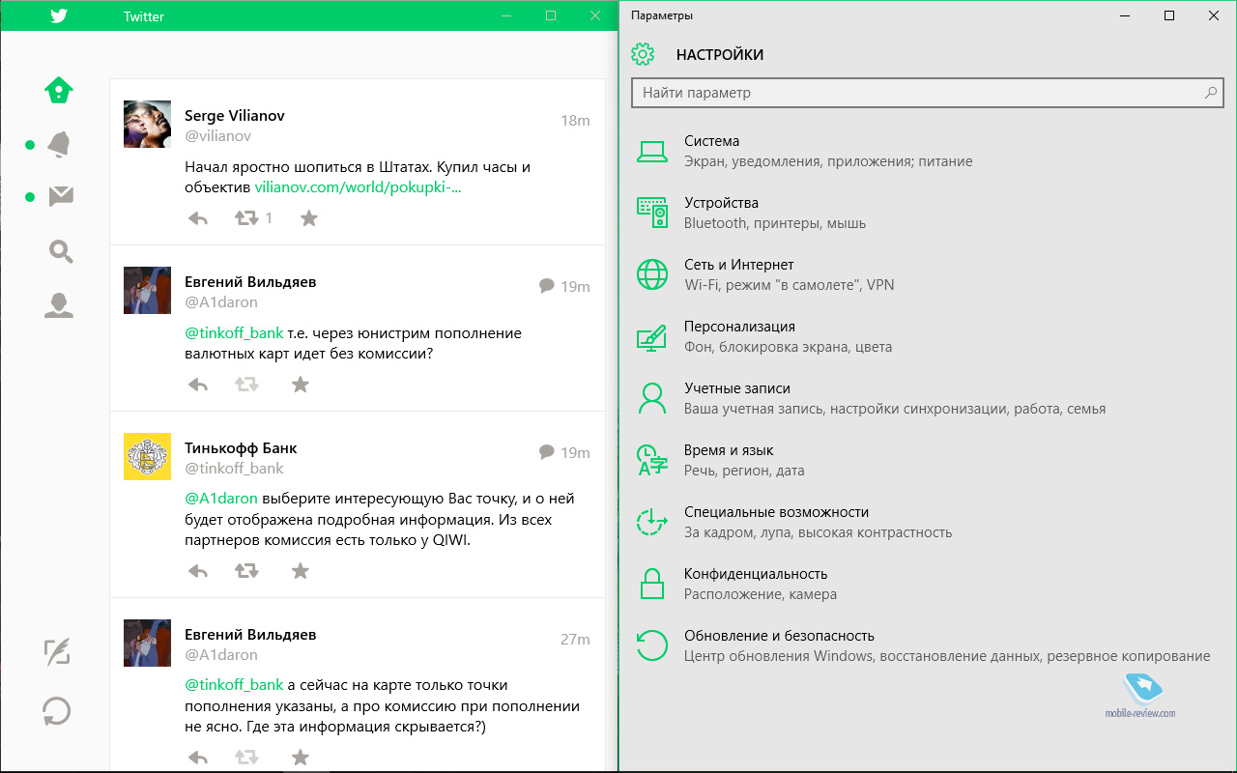Open the Twitter Home timeline icon
1237x773 pixels.
click(59, 90)
